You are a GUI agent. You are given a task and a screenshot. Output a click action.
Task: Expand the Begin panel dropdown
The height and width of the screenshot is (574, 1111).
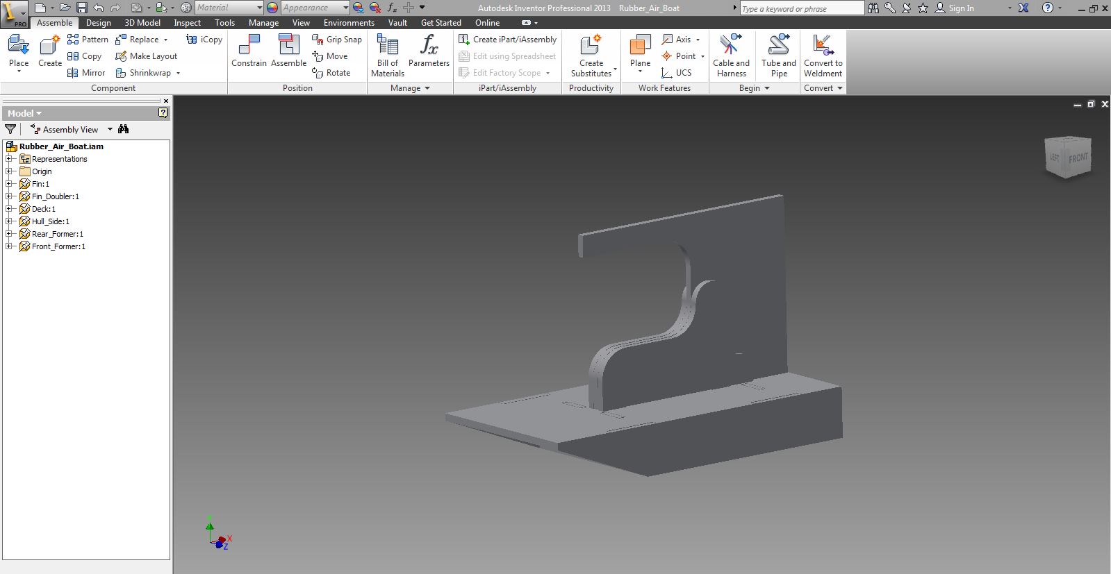766,88
